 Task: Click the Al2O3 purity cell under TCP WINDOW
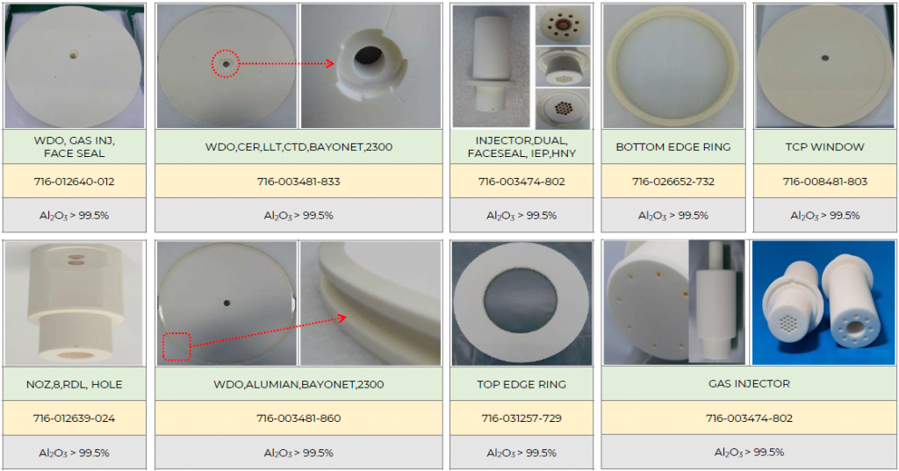point(825,216)
